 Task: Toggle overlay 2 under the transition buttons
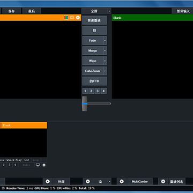91,91
